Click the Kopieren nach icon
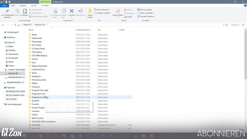This screenshot has height=139, width=247. [64, 14]
